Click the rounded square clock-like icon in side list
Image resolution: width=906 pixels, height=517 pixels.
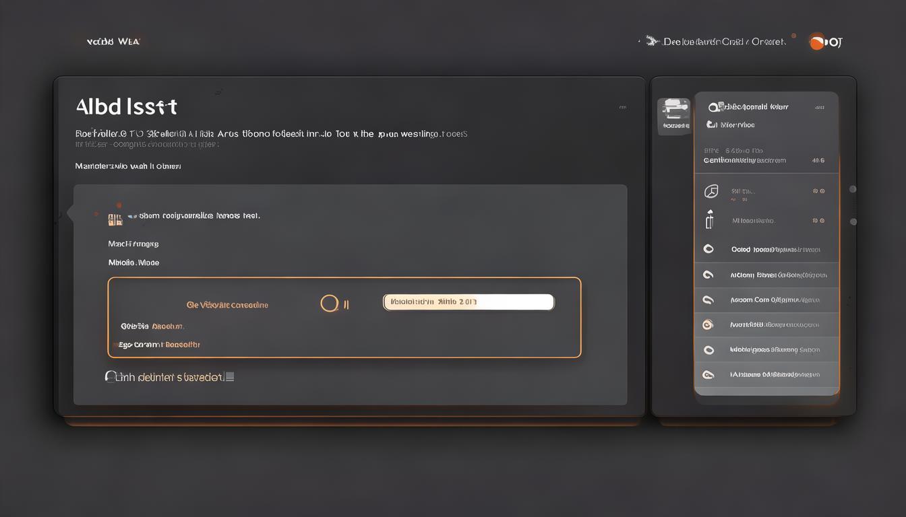(x=711, y=192)
